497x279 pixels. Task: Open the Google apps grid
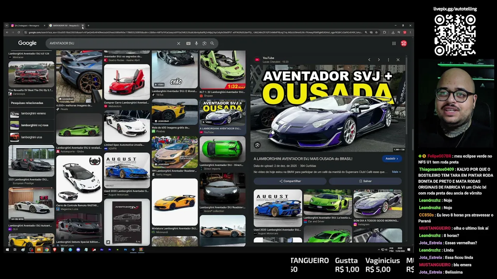(394, 43)
